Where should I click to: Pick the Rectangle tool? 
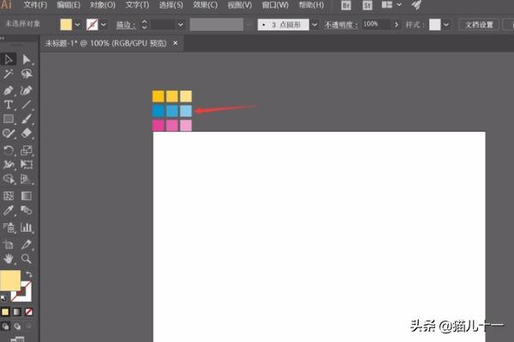coord(9,119)
